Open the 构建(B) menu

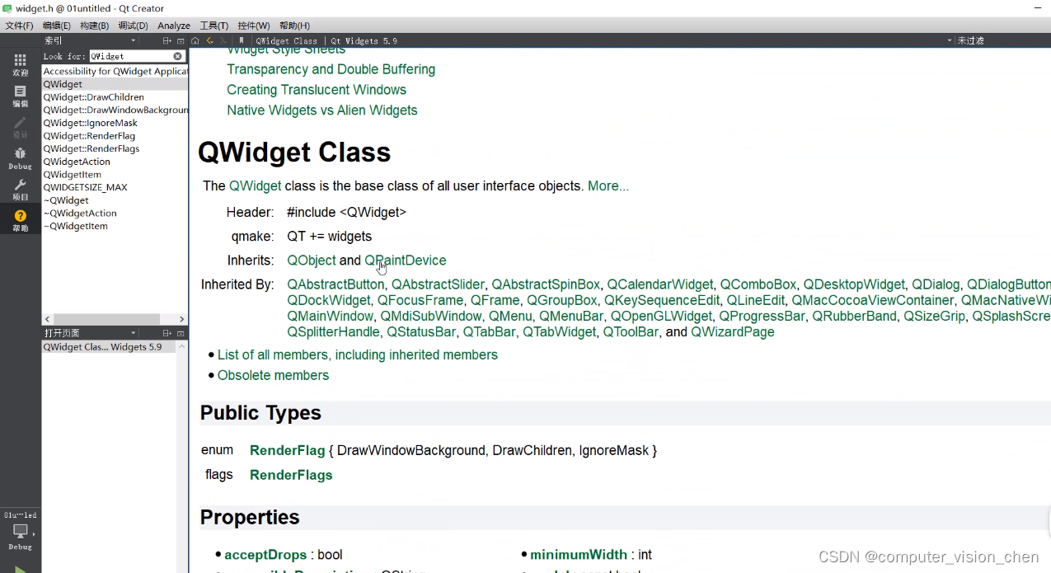pos(94,26)
